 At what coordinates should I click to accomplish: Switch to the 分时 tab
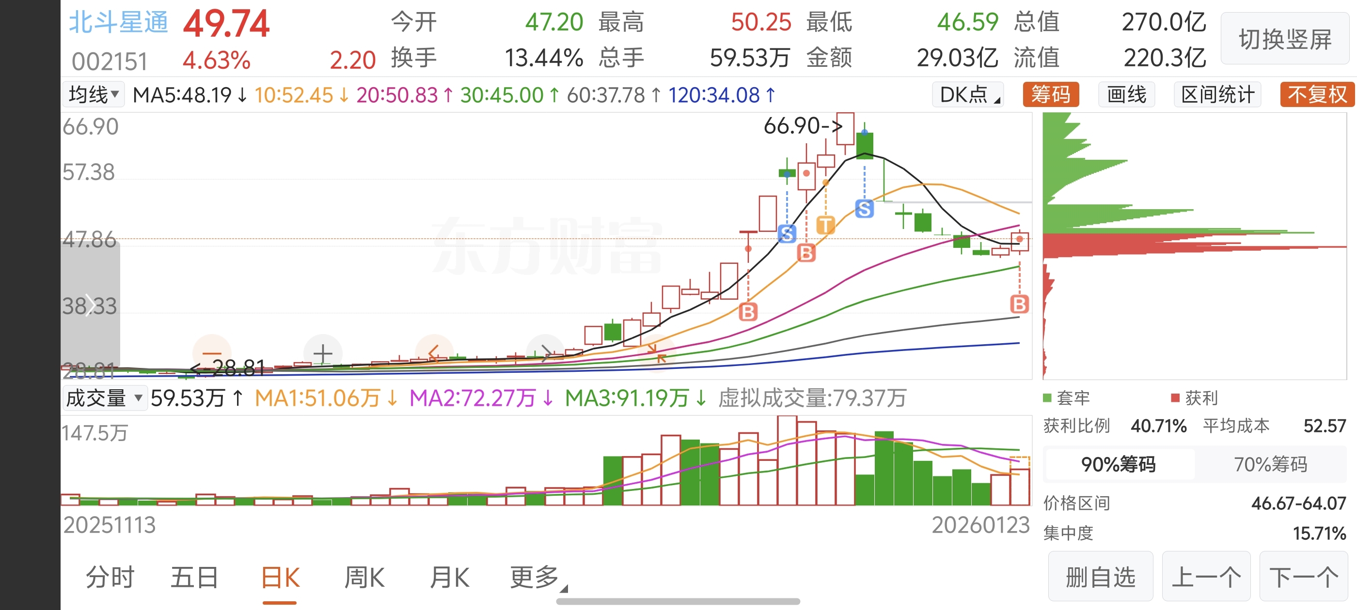click(110, 578)
